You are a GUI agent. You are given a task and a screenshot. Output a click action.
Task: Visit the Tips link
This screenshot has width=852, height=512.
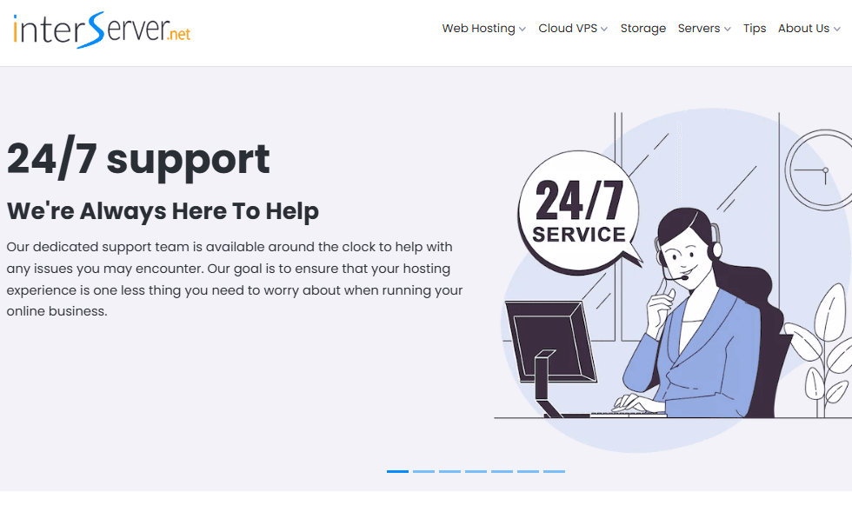[755, 29]
